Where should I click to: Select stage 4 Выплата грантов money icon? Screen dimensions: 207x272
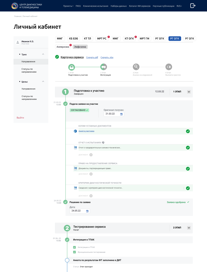168,67
